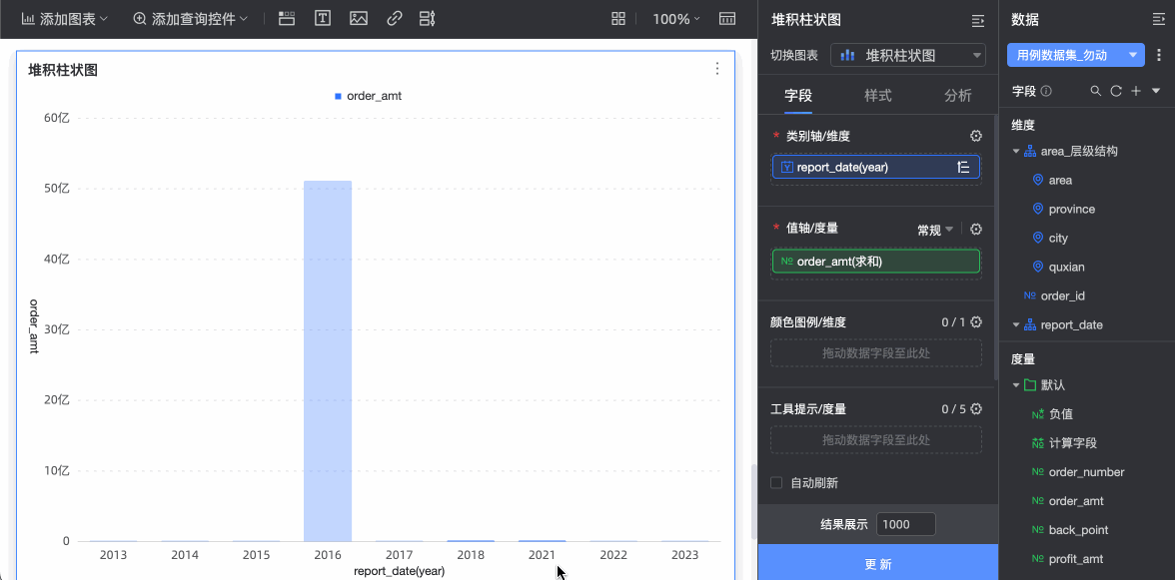Select the 负值 measure field

(1061, 414)
